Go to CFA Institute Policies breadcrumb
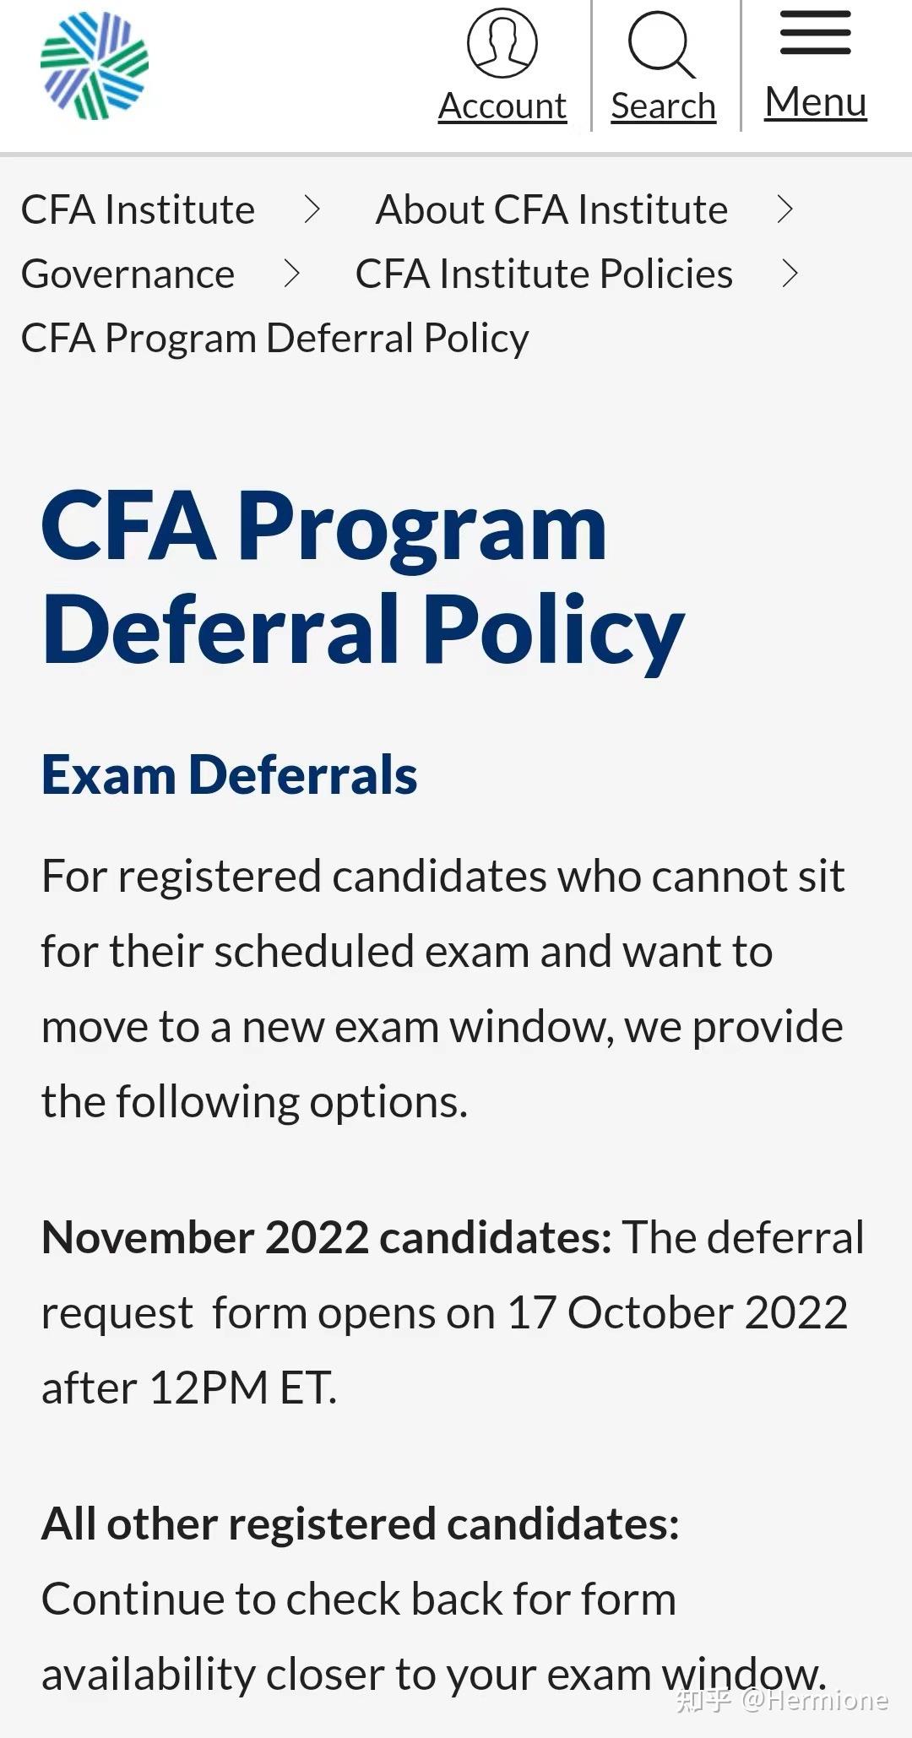Screen dimensions: 912x1738 point(544,274)
